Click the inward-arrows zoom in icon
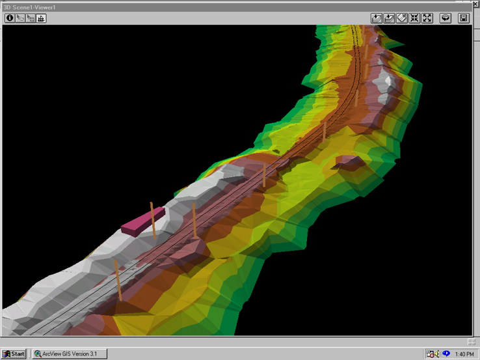The height and width of the screenshot is (360, 480). [414, 18]
